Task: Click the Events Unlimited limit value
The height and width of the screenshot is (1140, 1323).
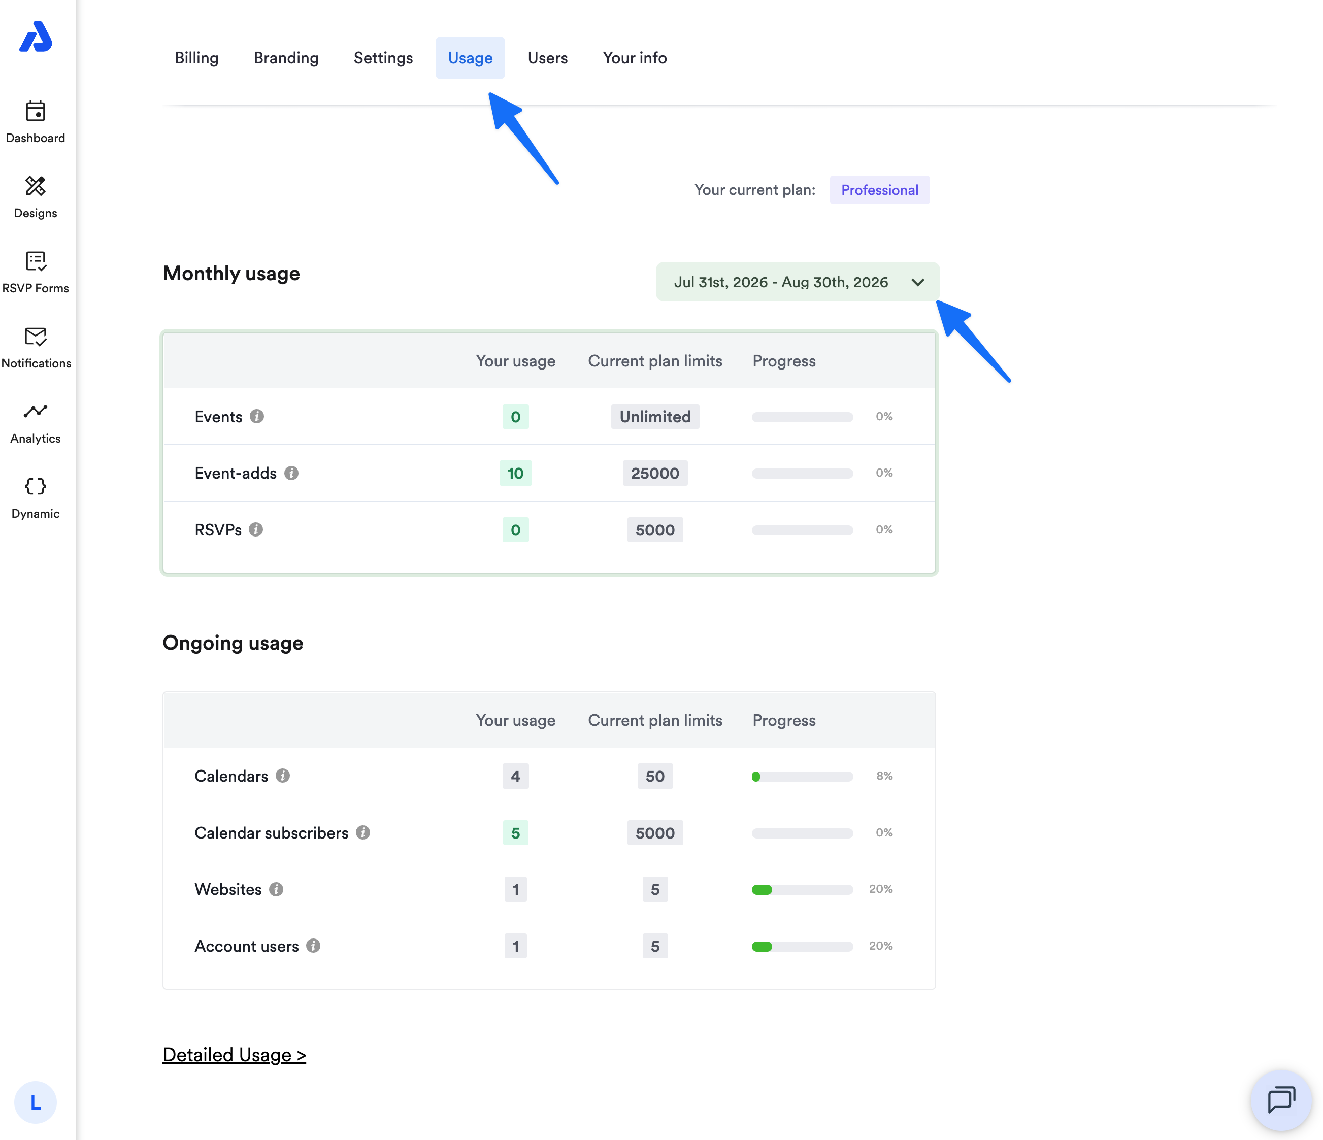Action: click(655, 417)
